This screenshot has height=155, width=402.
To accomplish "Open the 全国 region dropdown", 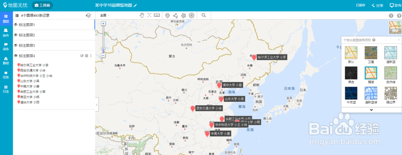I will coord(105,15).
